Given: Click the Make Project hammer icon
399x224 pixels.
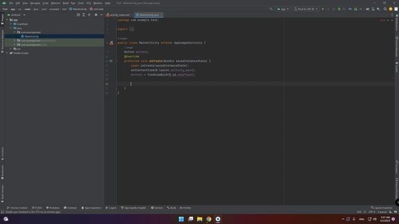Looking at the screenshot, I should pos(271,9).
